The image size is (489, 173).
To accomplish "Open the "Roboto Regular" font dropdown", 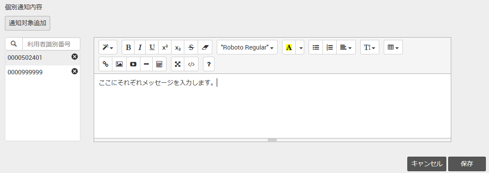I will (247, 47).
